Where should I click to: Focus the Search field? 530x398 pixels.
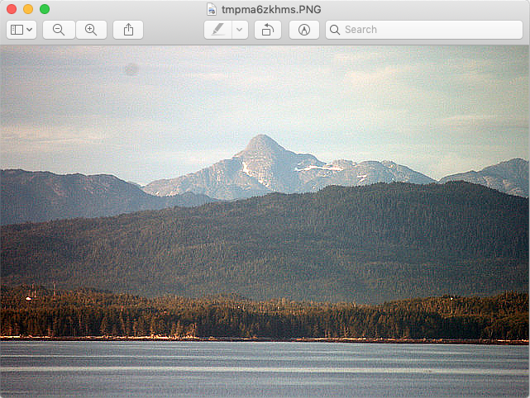(424, 30)
